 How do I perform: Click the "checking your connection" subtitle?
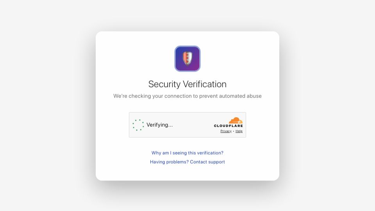tap(187, 96)
